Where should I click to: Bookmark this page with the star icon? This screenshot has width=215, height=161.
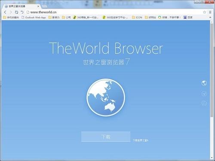[x=205, y=12]
